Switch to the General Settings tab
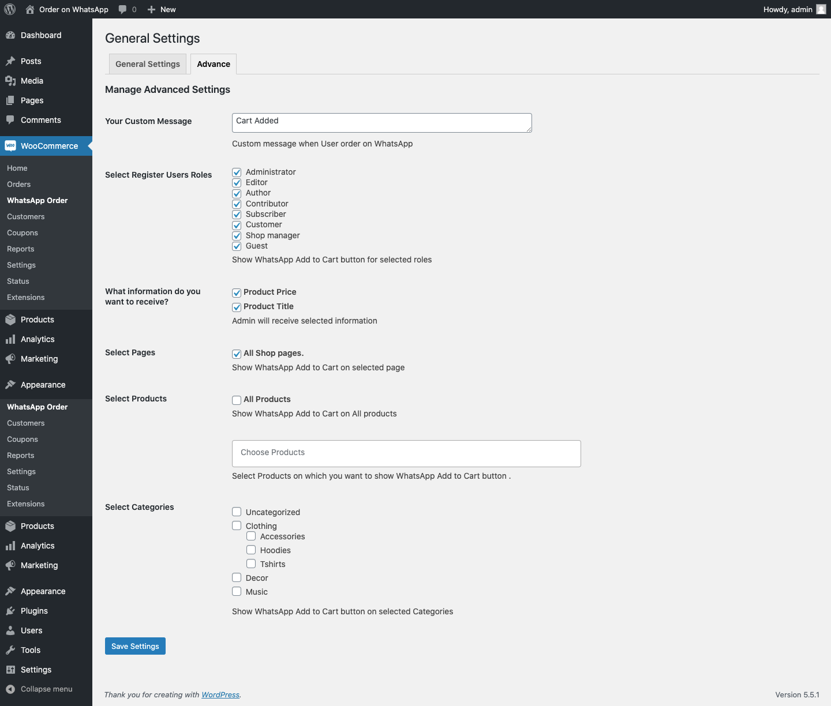The height and width of the screenshot is (706, 831). point(147,64)
